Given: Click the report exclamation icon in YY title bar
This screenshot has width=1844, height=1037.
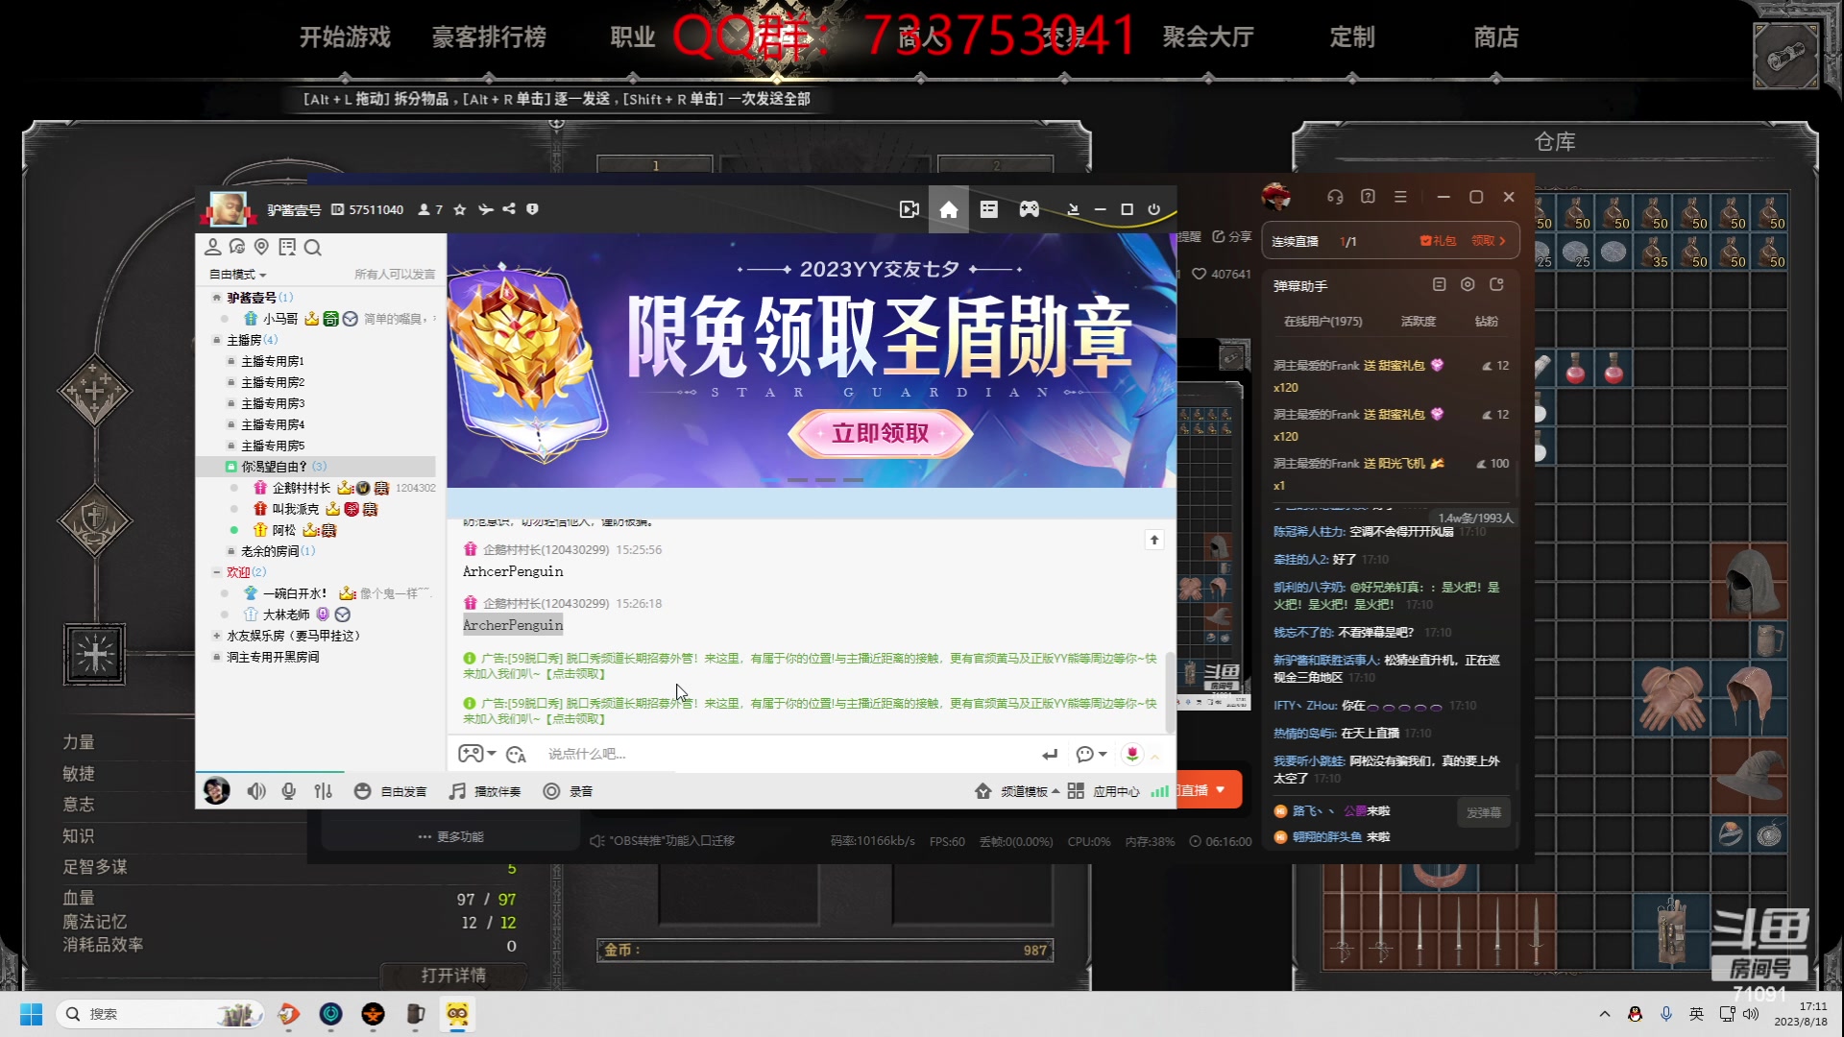Looking at the screenshot, I should pyautogui.click(x=532, y=209).
